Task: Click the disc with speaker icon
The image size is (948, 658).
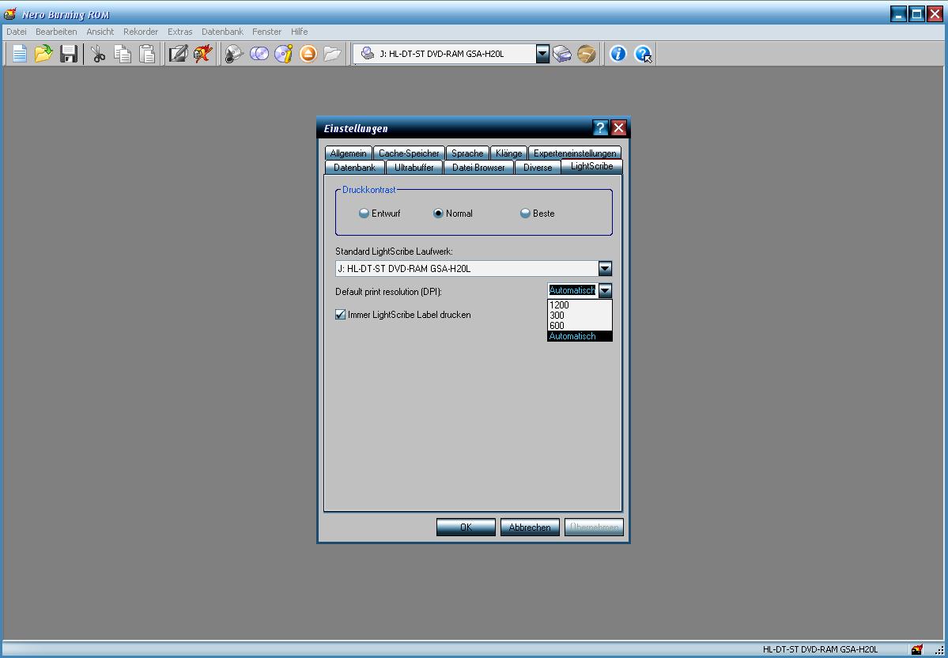Action: click(x=234, y=54)
